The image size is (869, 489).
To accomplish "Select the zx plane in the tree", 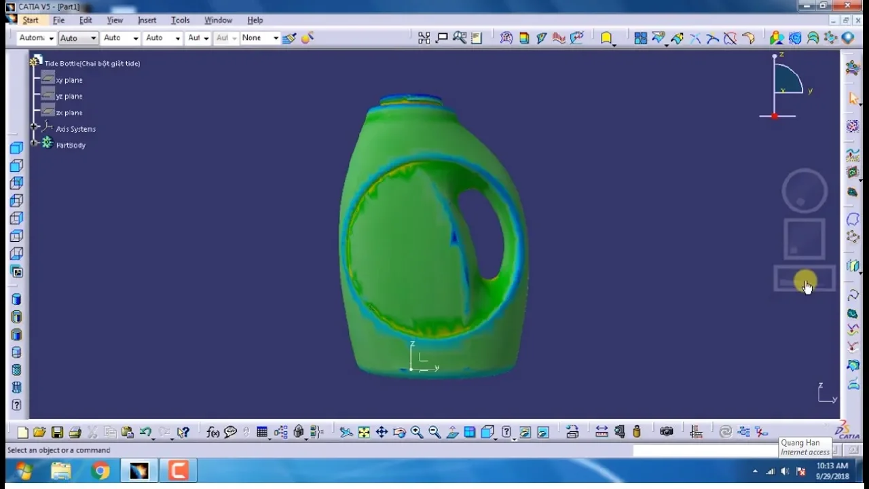I will click(69, 113).
